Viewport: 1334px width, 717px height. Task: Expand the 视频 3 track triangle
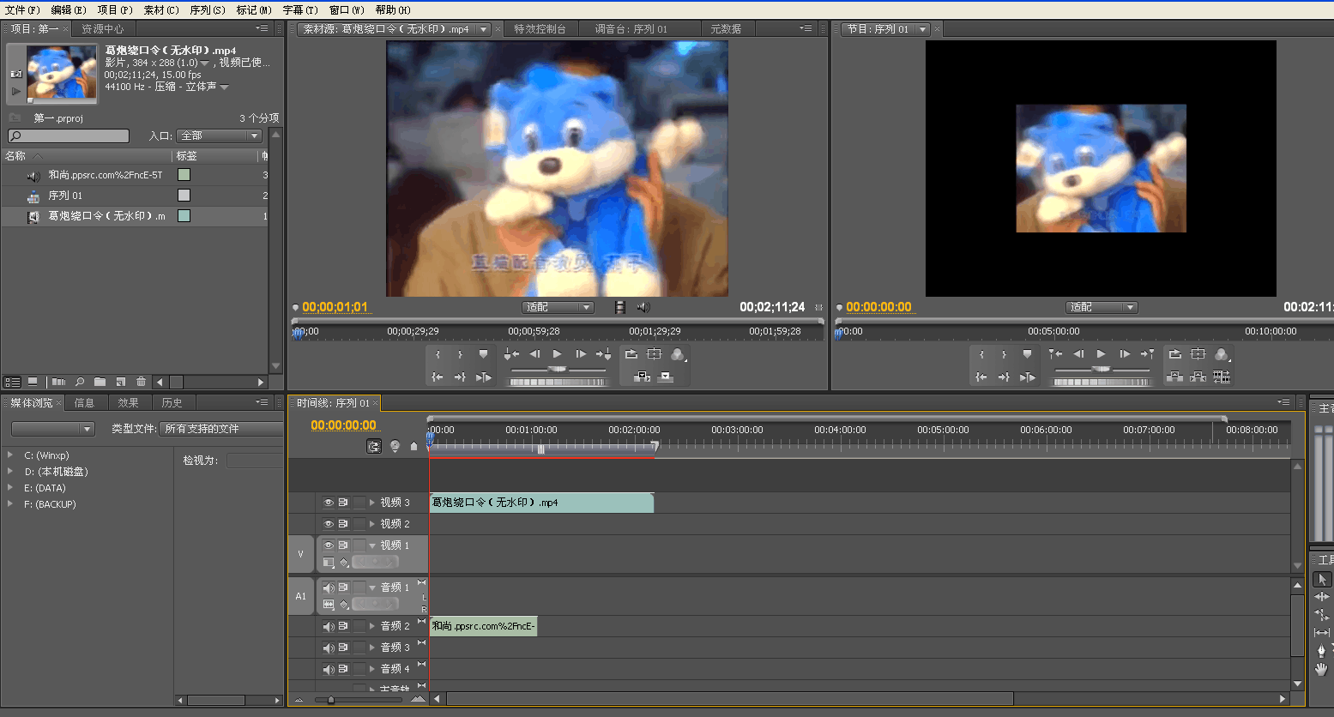[x=372, y=503]
